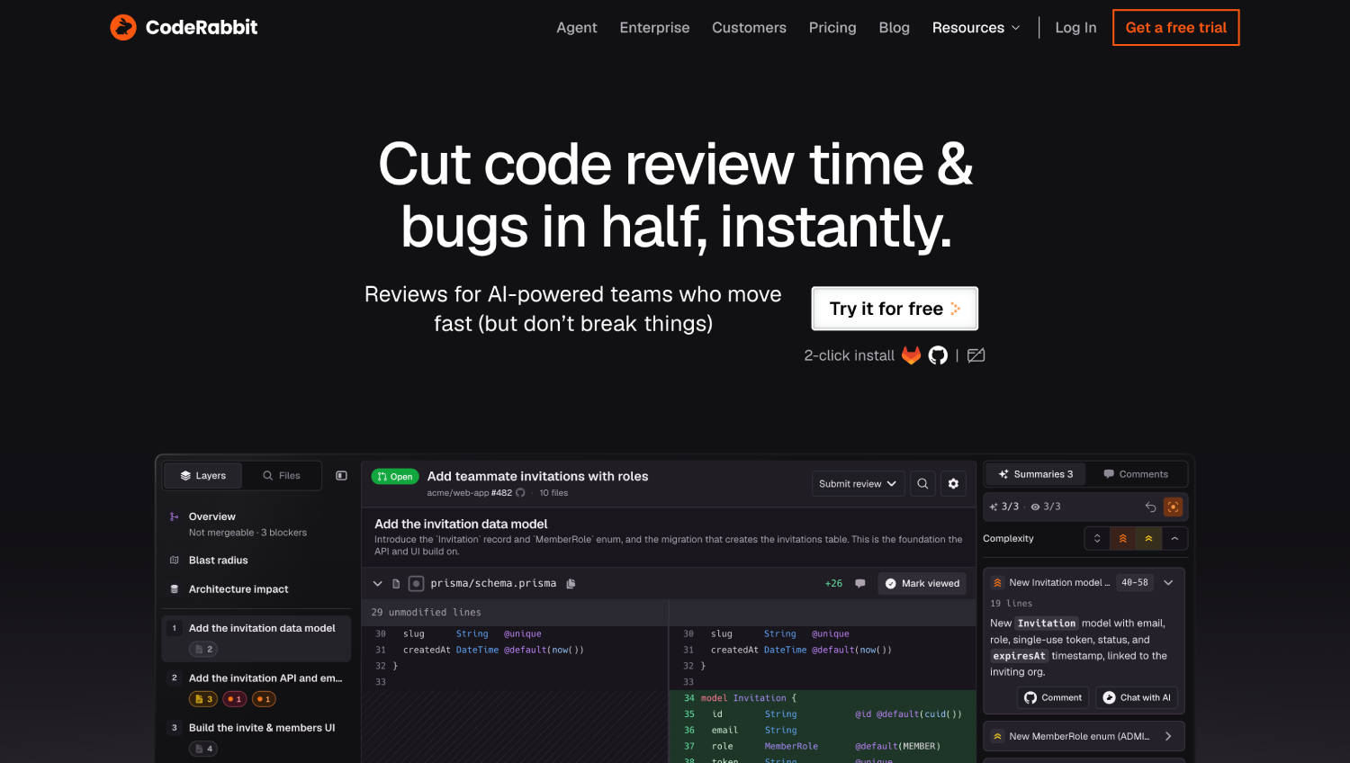1350x763 pixels.
Task: Click the GitHub icon next to #482
Action: (x=520, y=493)
